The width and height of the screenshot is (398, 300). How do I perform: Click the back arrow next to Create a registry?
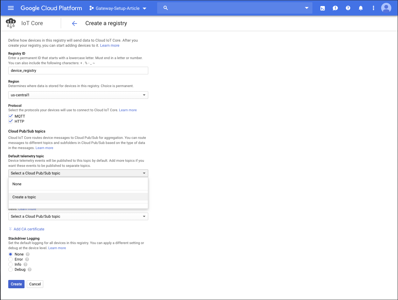click(x=74, y=23)
